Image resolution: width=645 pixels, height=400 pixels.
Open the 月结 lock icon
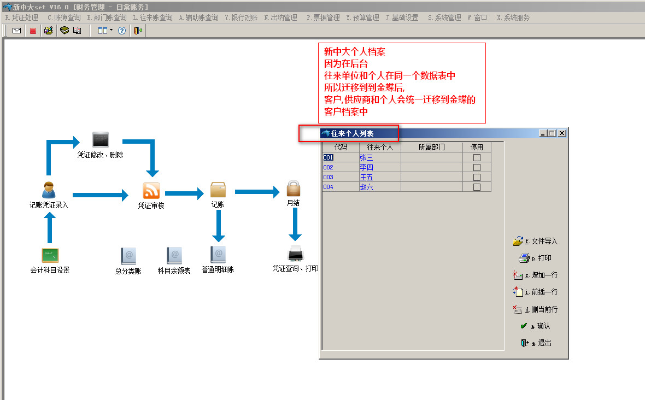pos(294,189)
